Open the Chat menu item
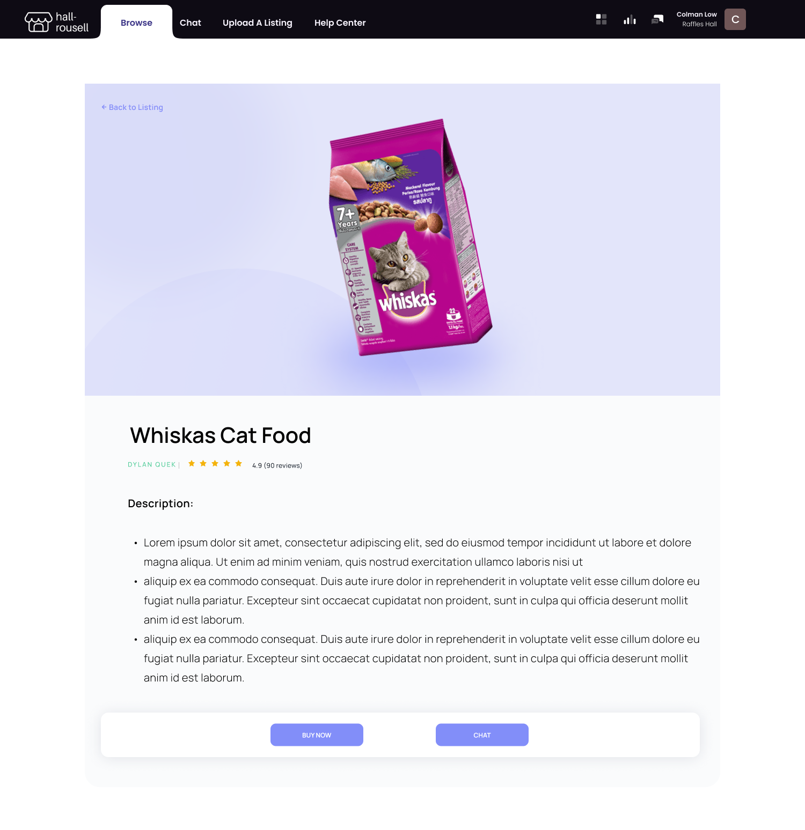 (x=191, y=23)
